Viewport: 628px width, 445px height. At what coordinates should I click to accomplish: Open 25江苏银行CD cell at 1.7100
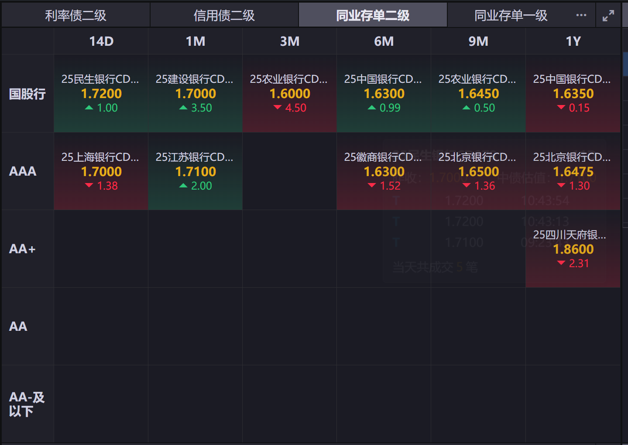196,171
